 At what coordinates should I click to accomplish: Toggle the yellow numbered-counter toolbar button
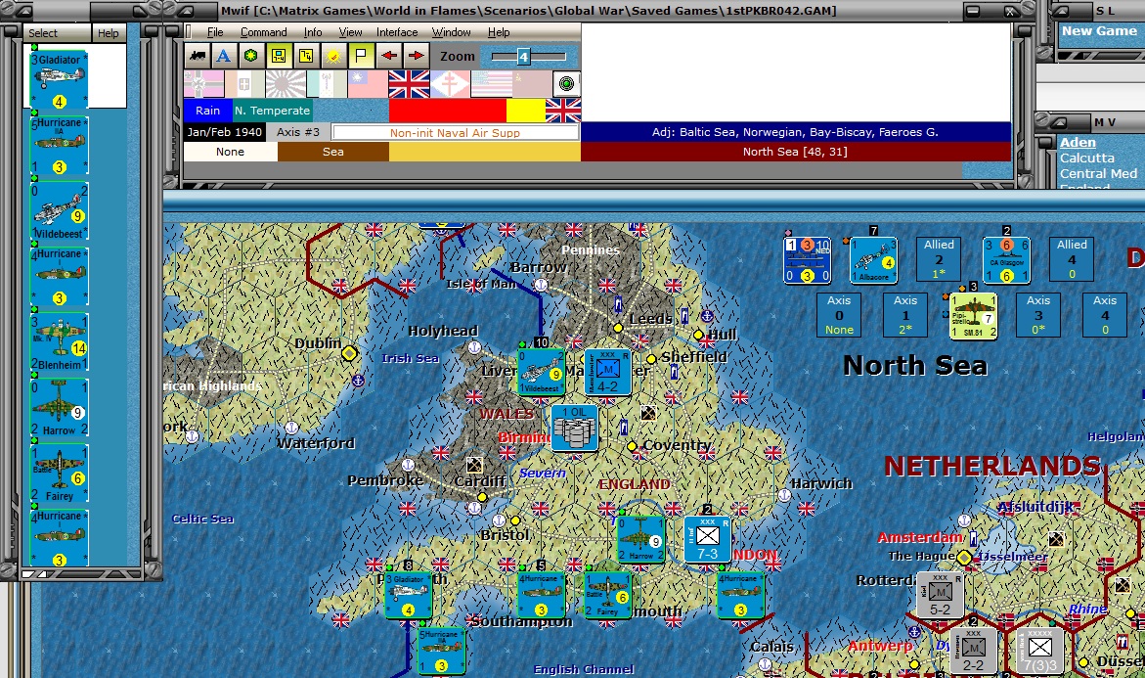tap(306, 56)
